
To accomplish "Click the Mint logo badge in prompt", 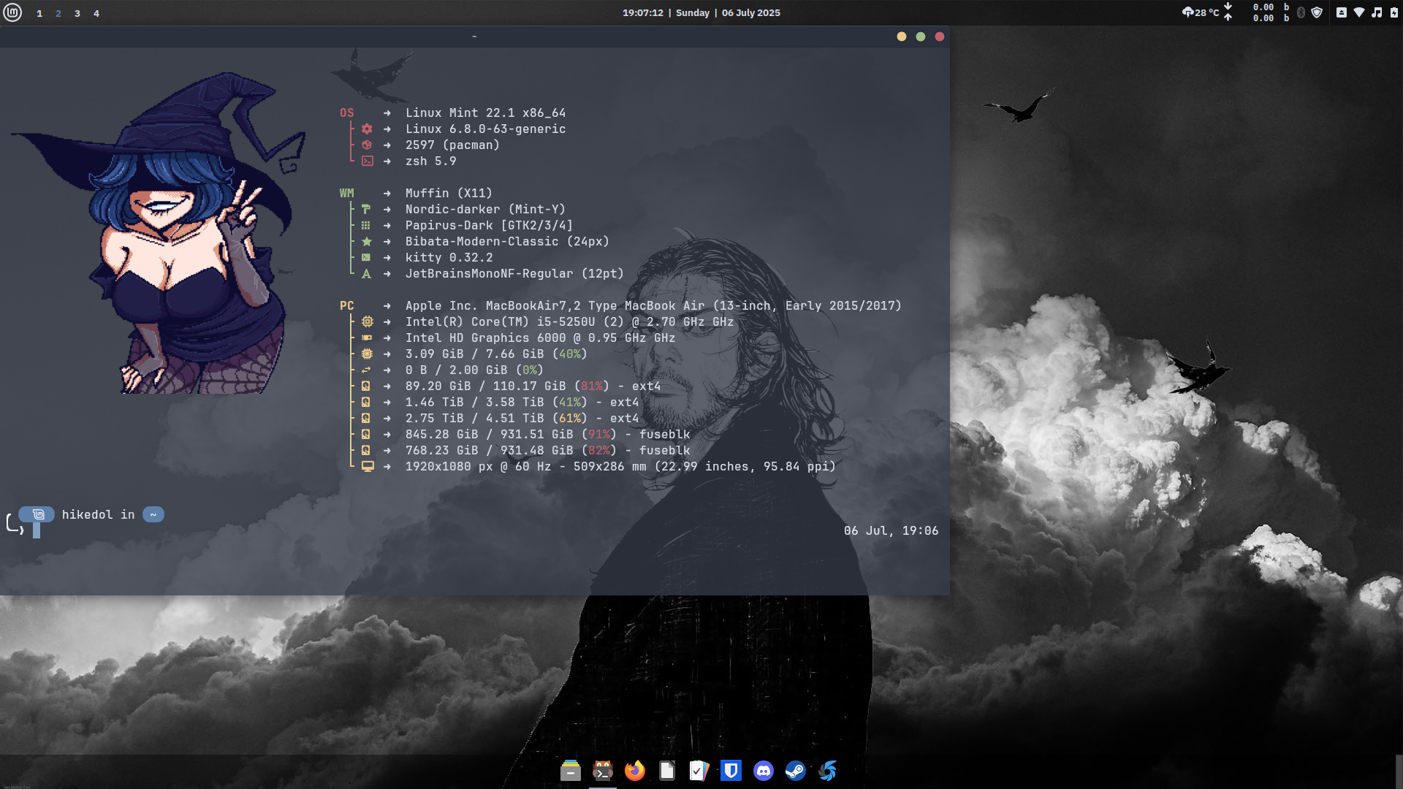I will [x=38, y=514].
